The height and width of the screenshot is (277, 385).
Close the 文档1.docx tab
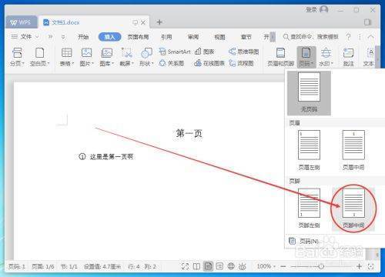143,22
